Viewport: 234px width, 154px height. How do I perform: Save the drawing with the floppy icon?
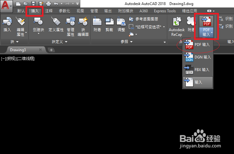point(33,3)
